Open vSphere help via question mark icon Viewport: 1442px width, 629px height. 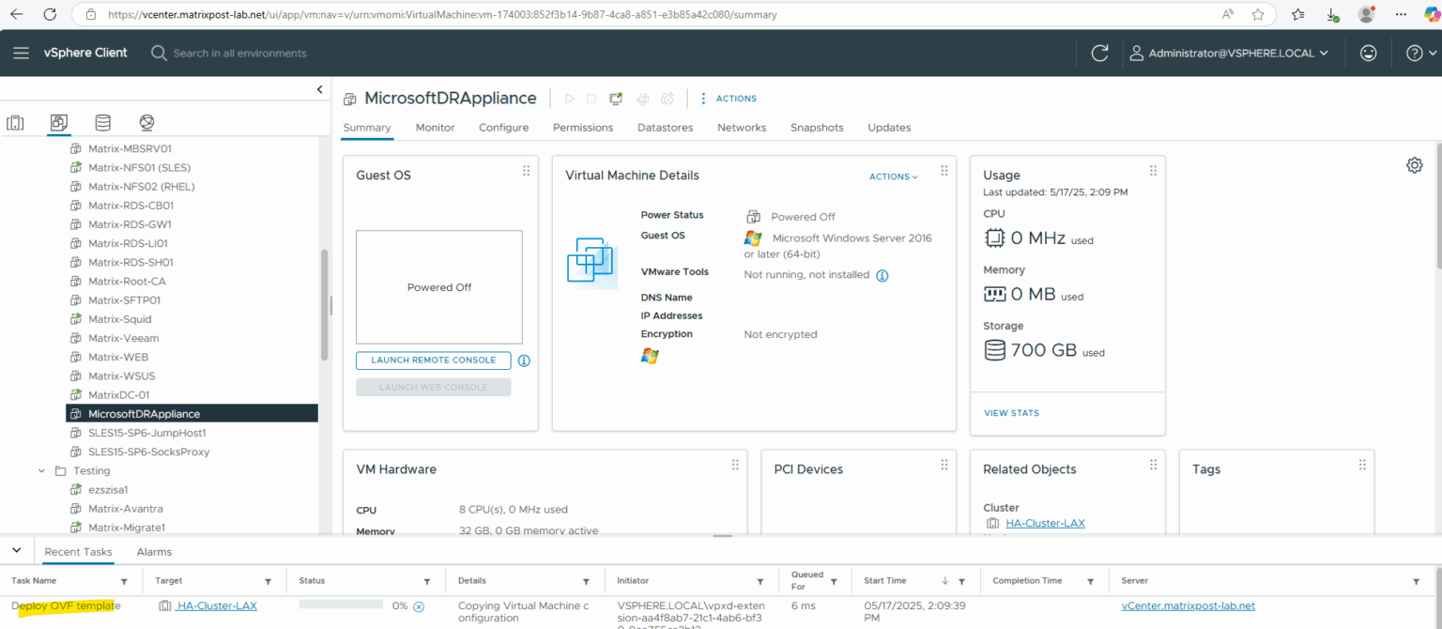1414,53
